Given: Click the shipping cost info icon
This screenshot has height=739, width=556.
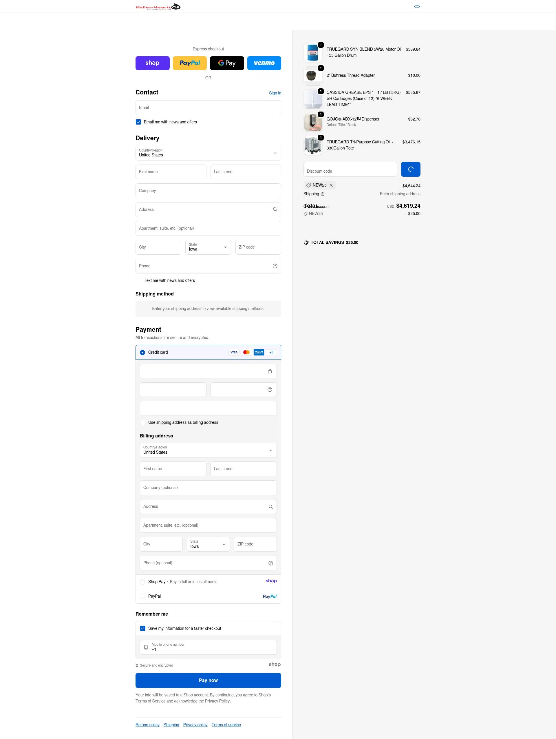Looking at the screenshot, I should coord(323,194).
